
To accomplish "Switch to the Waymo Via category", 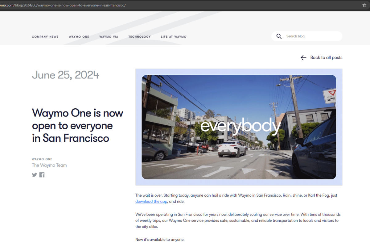I will click(x=109, y=36).
